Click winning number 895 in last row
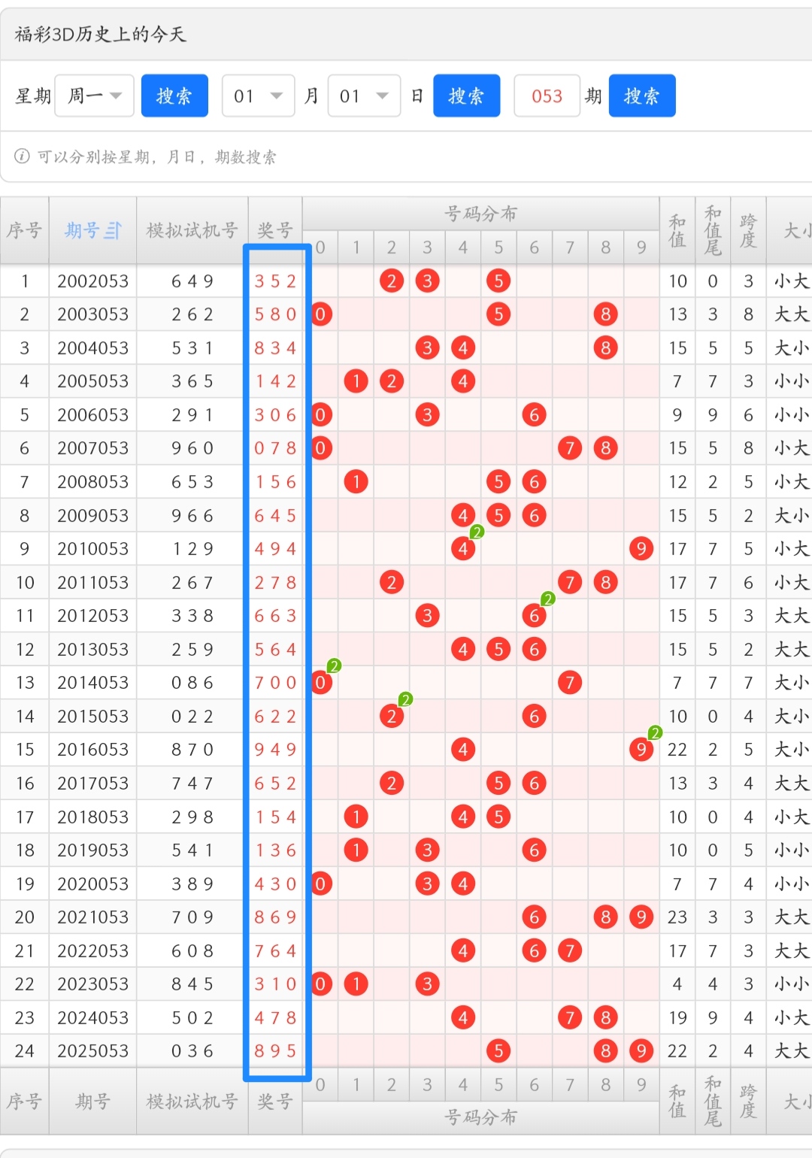Screen dimensions: 812x1158 coord(275,1050)
